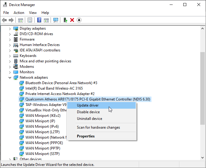Select Intel(R) Dual Band Wireless-AC 3165

pyautogui.click(x=54, y=88)
